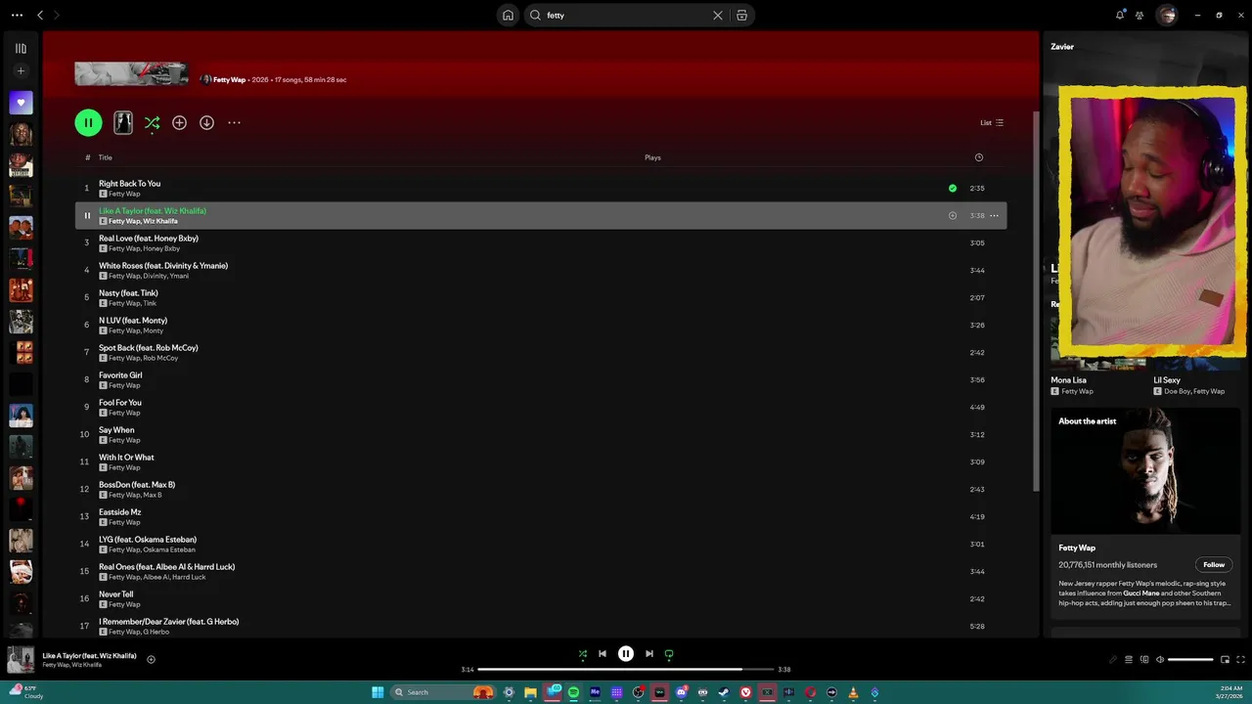Seek within the song progress bar
Viewport: 1252px width, 704px height.
tap(626, 669)
